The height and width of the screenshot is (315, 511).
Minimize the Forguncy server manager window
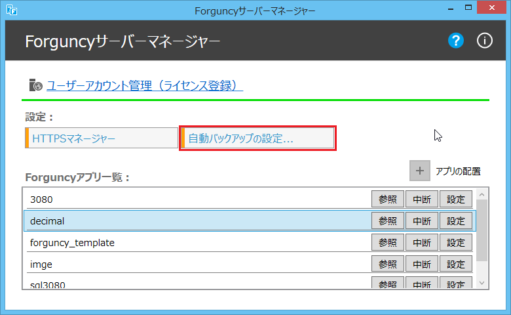451,8
